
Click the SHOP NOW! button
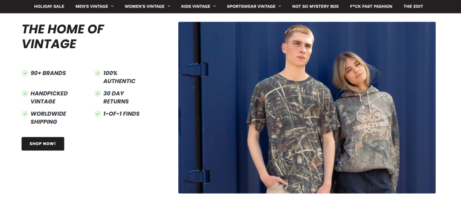pos(43,144)
